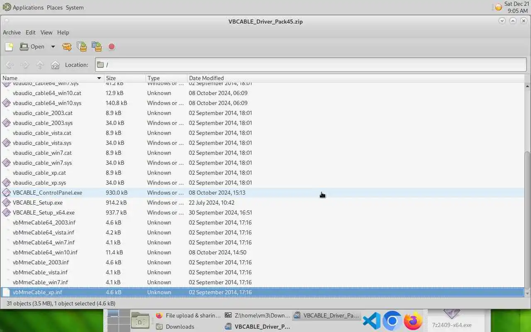Switch to Firefox File upload & sharing task
Screen dimensions: 531x332
click(x=188, y=315)
